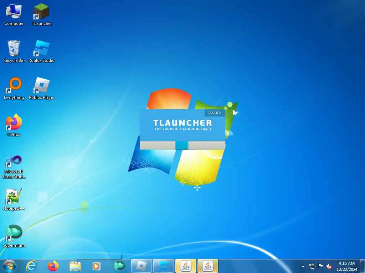This screenshot has width=365, height=273.
Task: Select the TLauncher desktop shortcut
Action: pyautogui.click(x=42, y=15)
